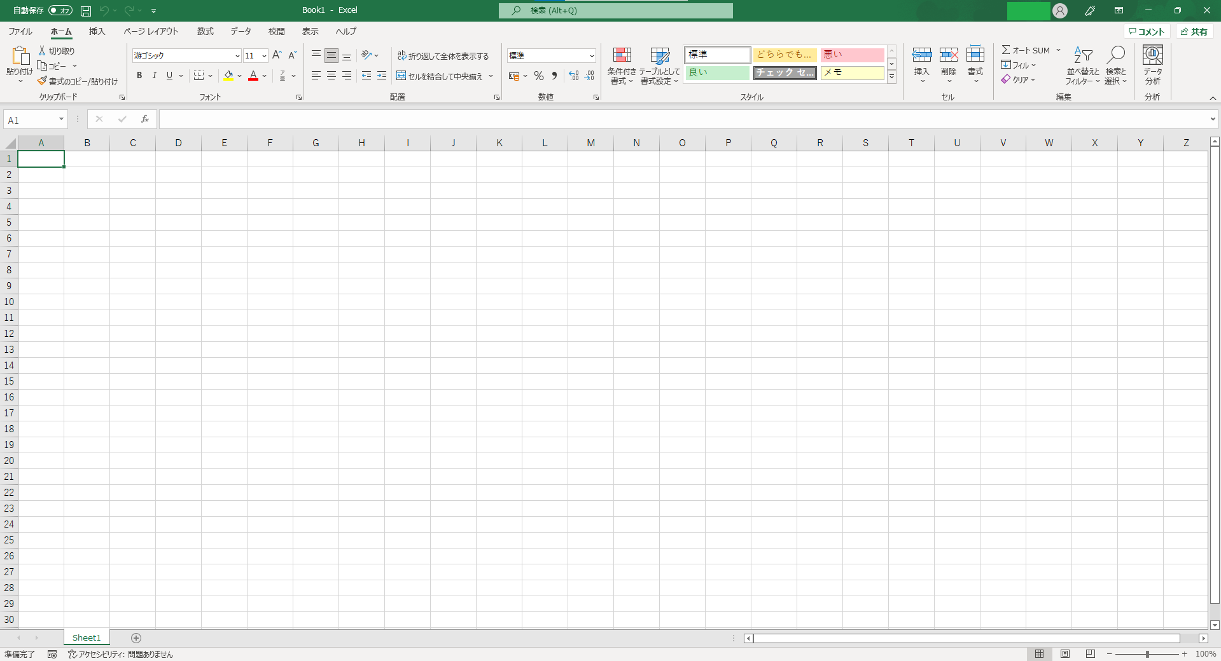Viewport: 1221px width, 661px height.
Task: Open the fill color dropdown arrow
Action: click(240, 76)
